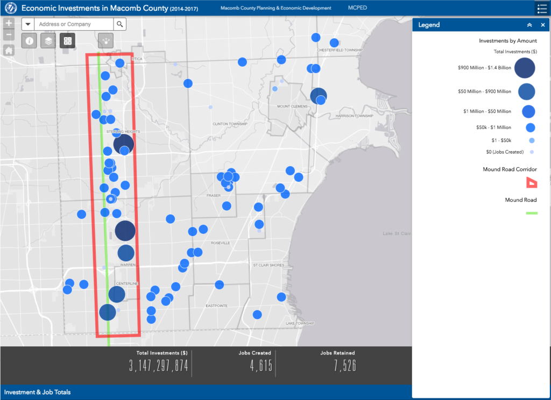Image resolution: width=551 pixels, height=400 pixels.
Task: Zoom in using the plus icon
Action: point(8,23)
